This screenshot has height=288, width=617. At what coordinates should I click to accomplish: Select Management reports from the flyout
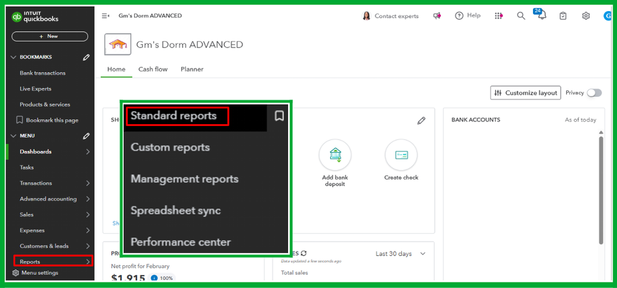[x=185, y=179]
